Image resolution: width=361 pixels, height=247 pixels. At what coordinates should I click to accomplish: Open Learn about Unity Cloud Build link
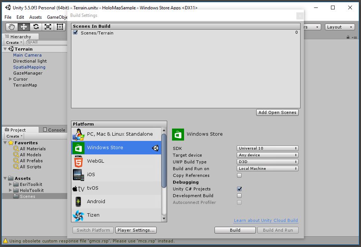[266, 220]
